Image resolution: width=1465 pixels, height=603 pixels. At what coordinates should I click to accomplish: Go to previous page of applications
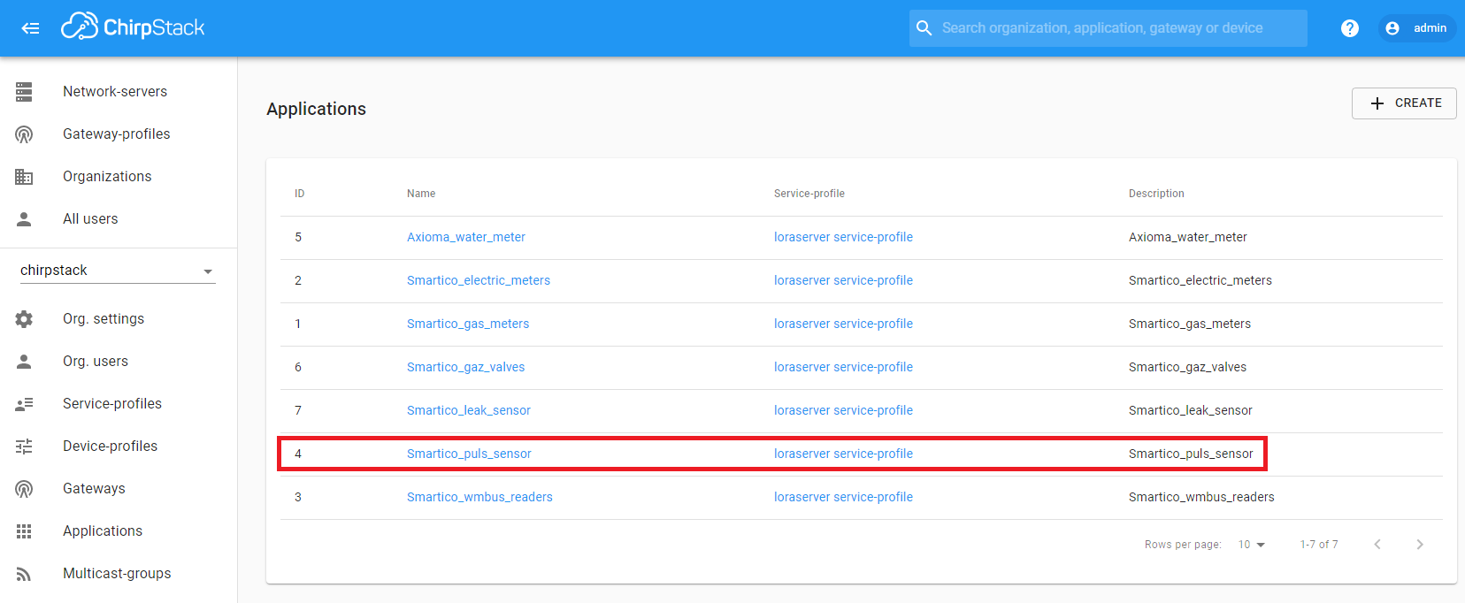(1377, 545)
